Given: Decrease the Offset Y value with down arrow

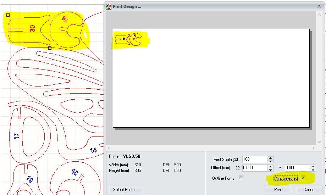Looking at the screenshot, I should tap(313, 170).
